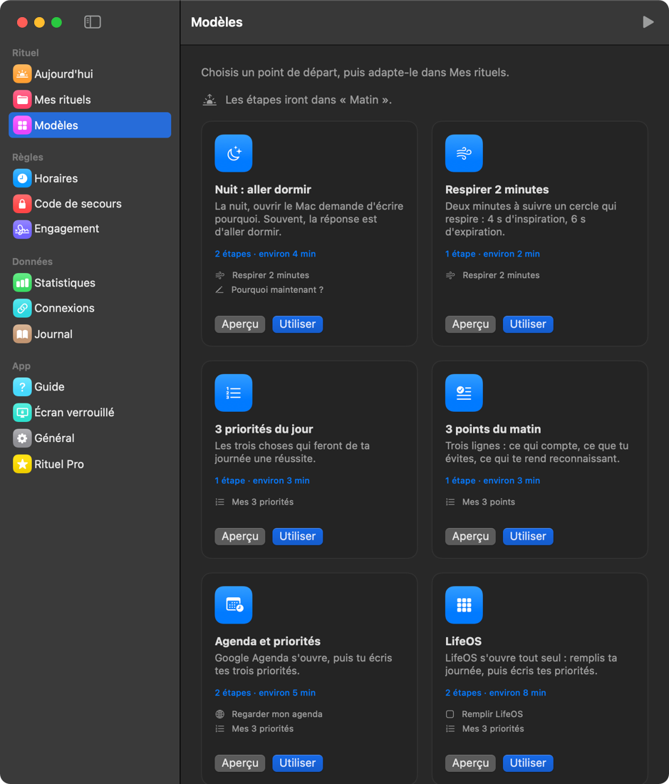
Task: Open Mes rituels in the sidebar
Action: [90, 100]
